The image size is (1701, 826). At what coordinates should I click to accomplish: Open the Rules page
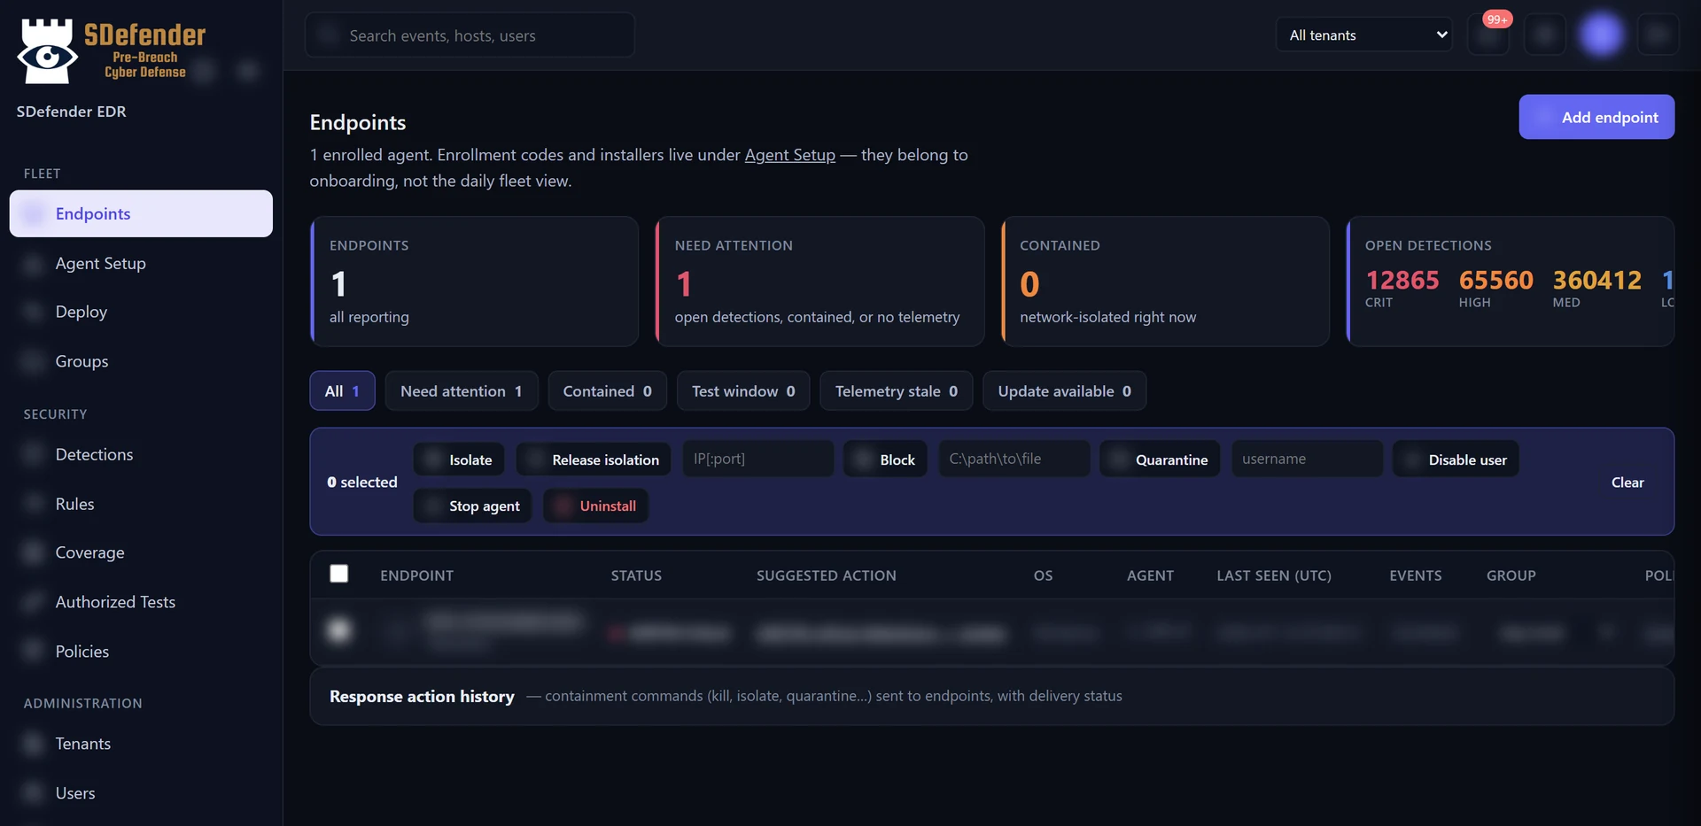141,504
